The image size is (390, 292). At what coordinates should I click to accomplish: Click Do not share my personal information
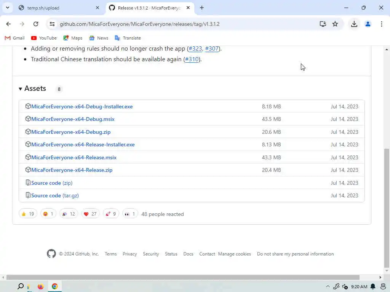coord(296,254)
